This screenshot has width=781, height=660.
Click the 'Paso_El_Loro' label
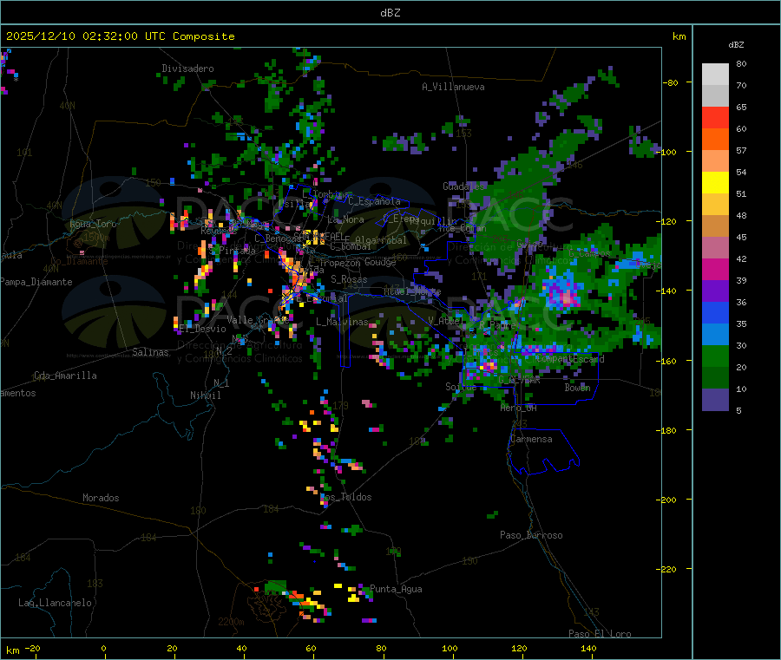point(601,634)
